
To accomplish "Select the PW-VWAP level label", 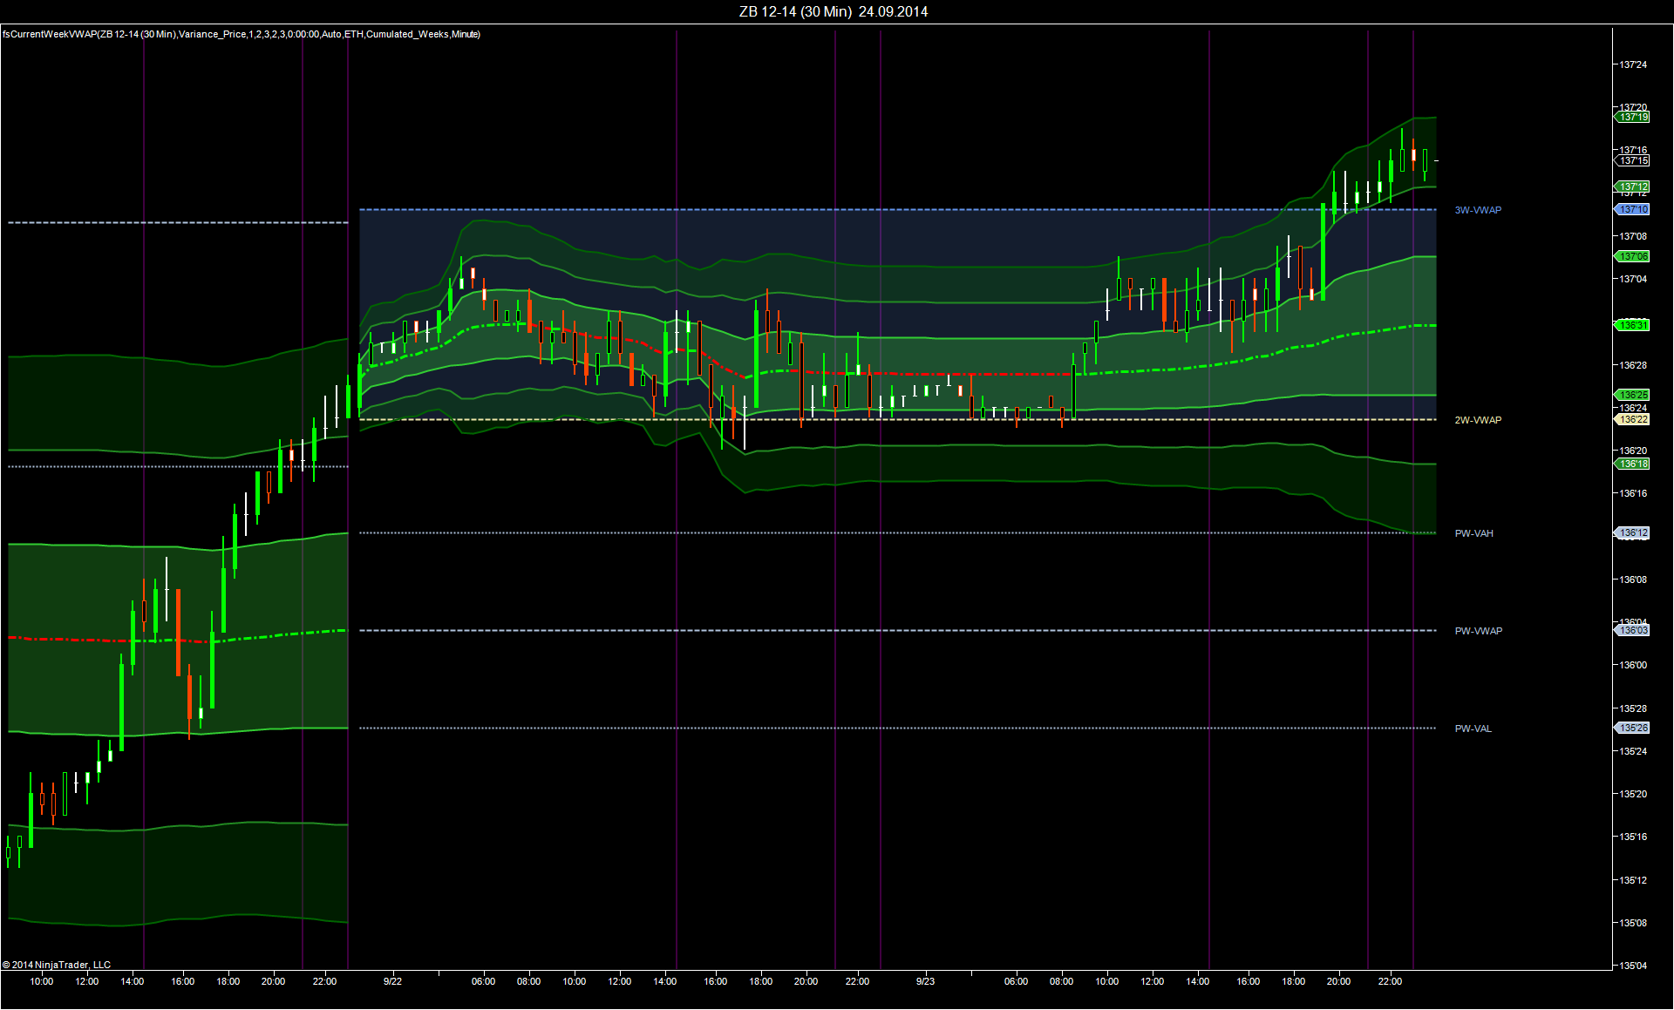I will 1478,631.
